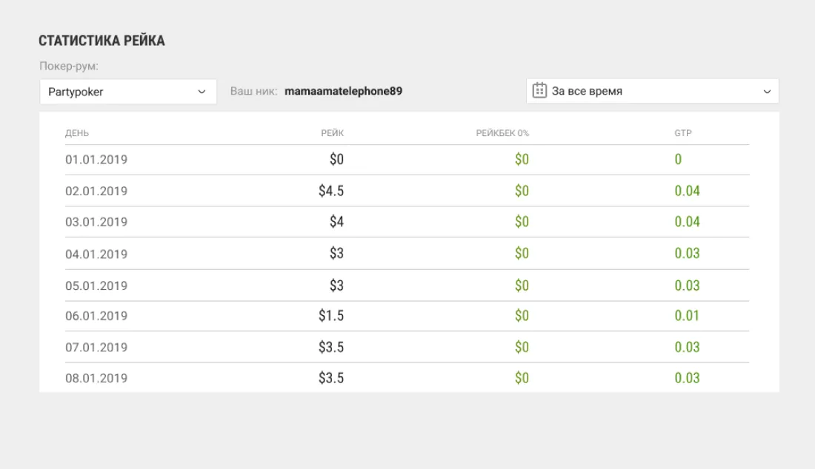Click rakeback $0 in 01.01.2019 row
The image size is (815, 469).
pyautogui.click(x=522, y=159)
